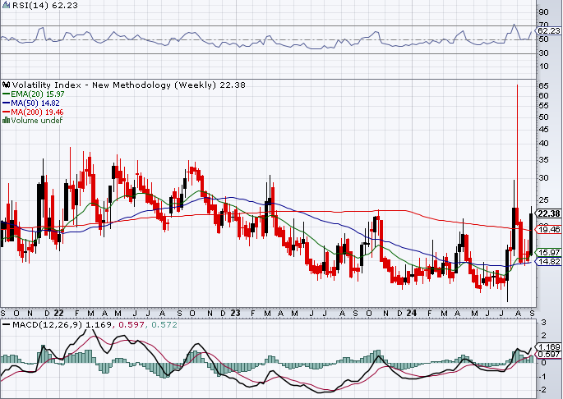Screen dimensions: 563x399
Task: Click the 23 year marker on timeline
Action: 235,313
